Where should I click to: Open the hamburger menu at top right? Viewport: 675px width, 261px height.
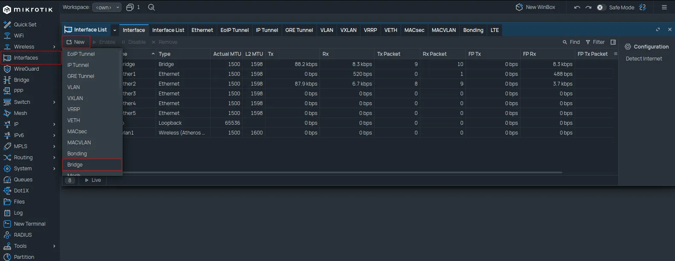664,7
